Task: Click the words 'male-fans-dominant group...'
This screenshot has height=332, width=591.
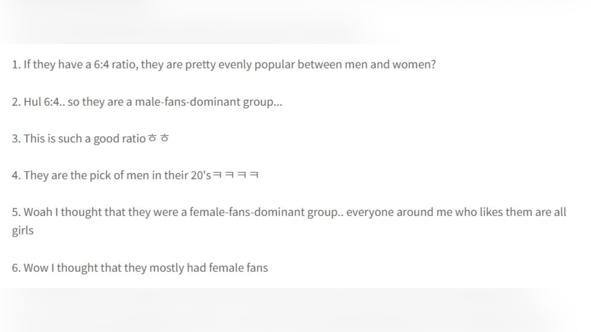Action: pos(208,102)
